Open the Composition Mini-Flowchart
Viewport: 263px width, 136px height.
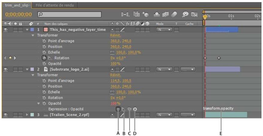125,15
